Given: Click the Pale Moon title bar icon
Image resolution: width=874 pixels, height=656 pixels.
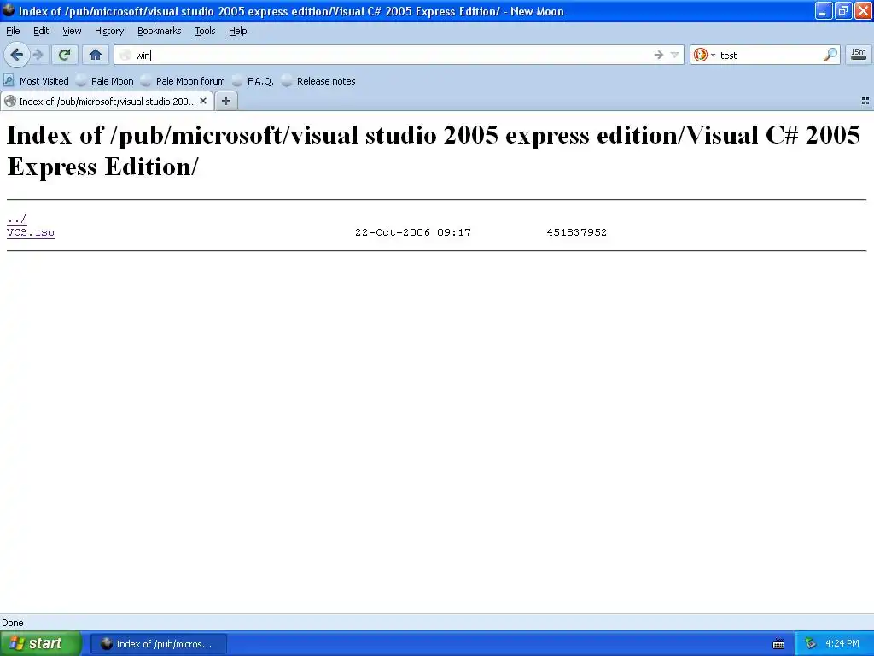Looking at the screenshot, I should pos(9,10).
